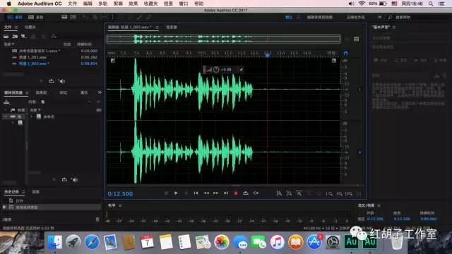Open the Editor panel tab menu
452x254 pixels.
coord(157,28)
